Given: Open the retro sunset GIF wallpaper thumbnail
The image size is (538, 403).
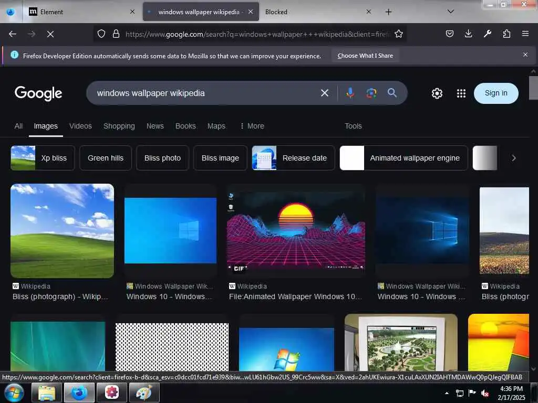Looking at the screenshot, I should tap(296, 231).
